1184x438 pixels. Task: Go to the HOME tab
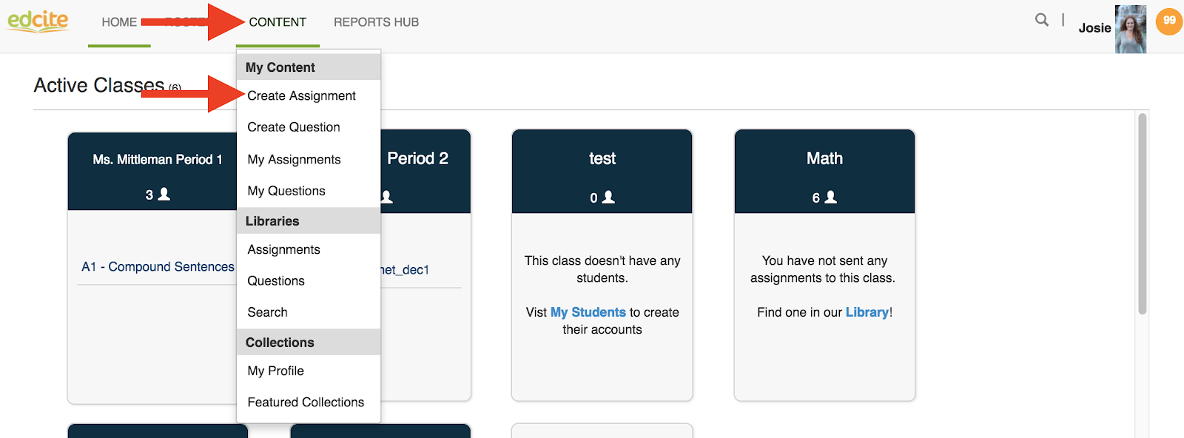pos(119,22)
